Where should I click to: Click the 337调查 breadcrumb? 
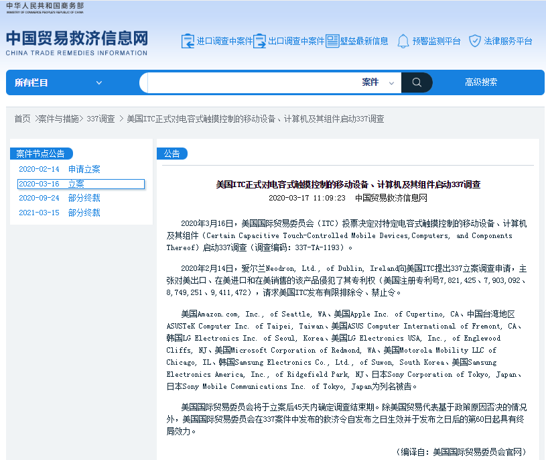[100, 119]
